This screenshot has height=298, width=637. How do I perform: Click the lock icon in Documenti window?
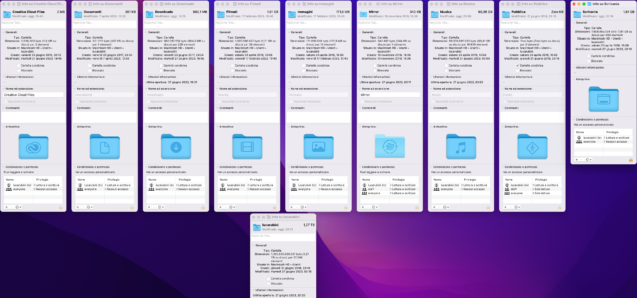click(x=132, y=207)
